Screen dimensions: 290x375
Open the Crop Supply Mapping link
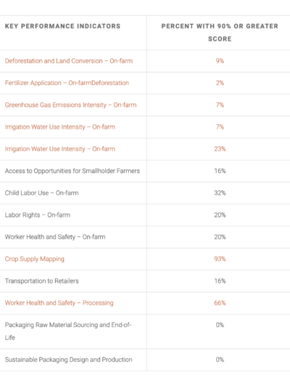(35, 259)
